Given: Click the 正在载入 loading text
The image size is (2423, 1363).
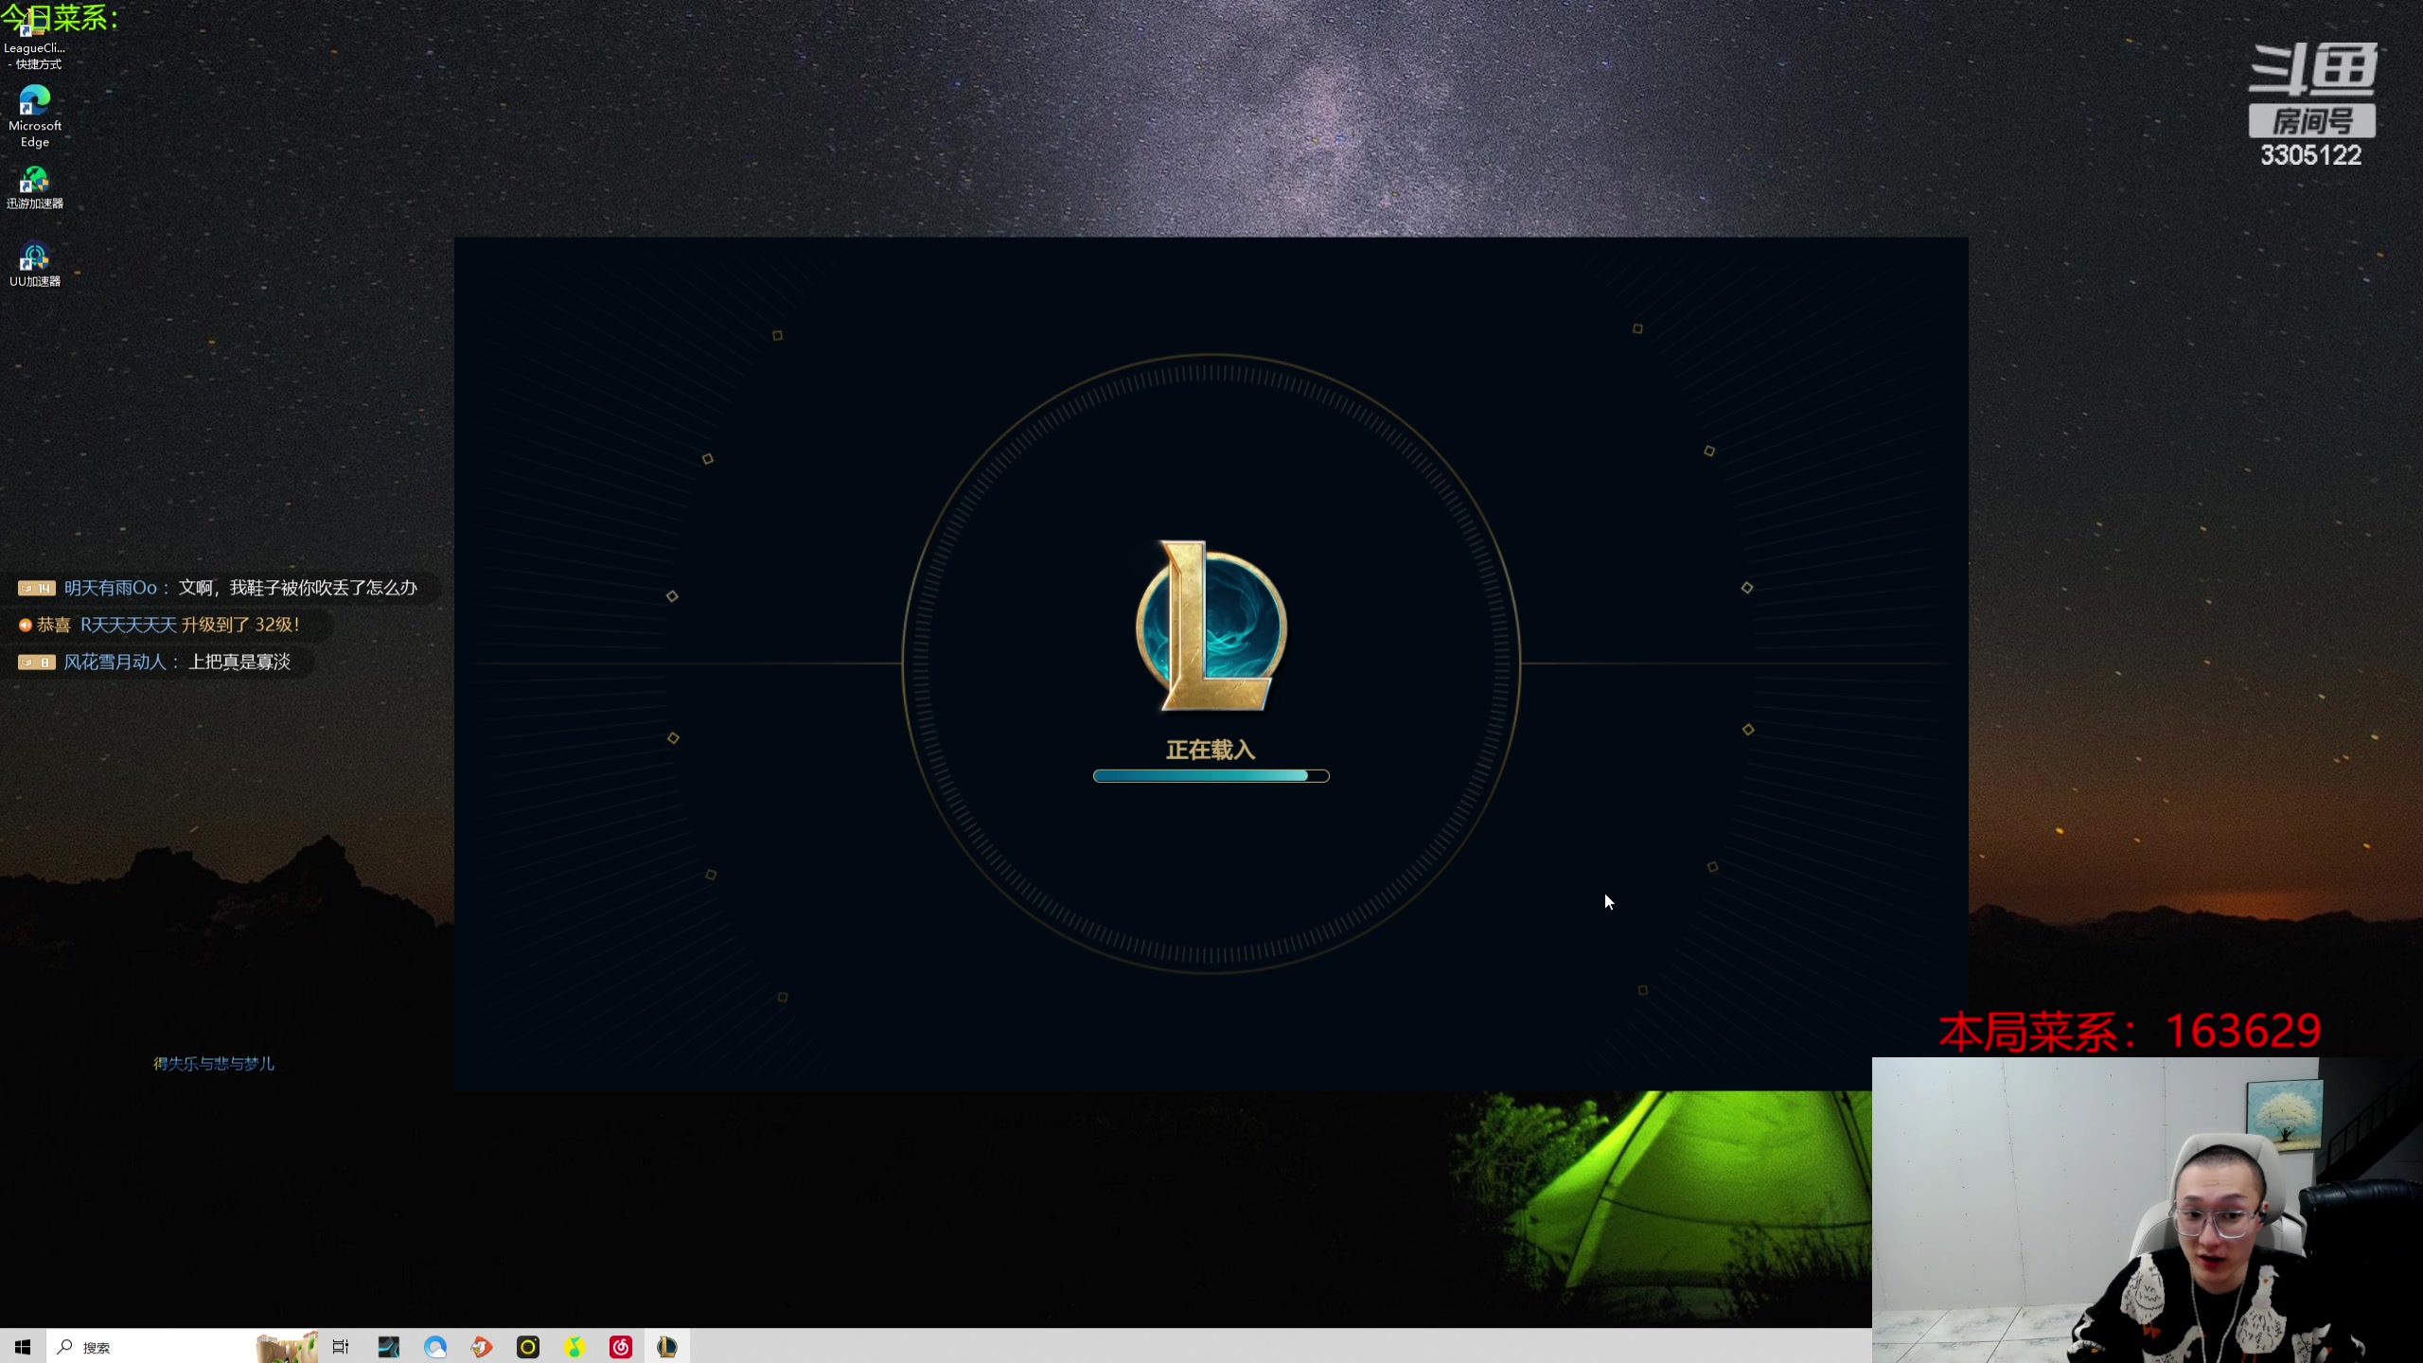Looking at the screenshot, I should [1211, 750].
